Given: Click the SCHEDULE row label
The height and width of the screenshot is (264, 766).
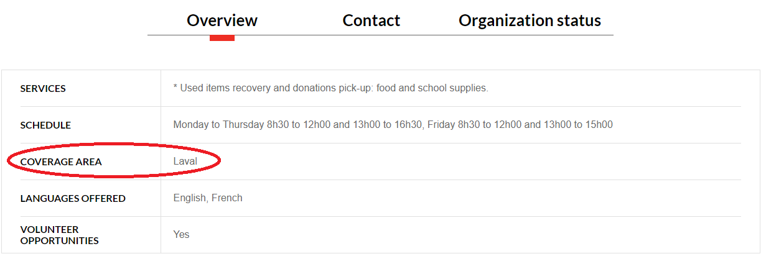Looking at the screenshot, I should tap(45, 125).
